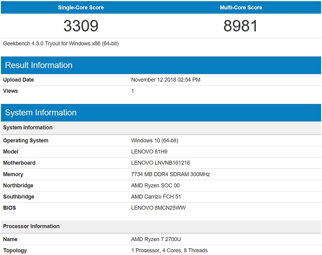This screenshot has width=322, height=255.
Task: Select the November 12 2018 upload date
Action: point(166,80)
